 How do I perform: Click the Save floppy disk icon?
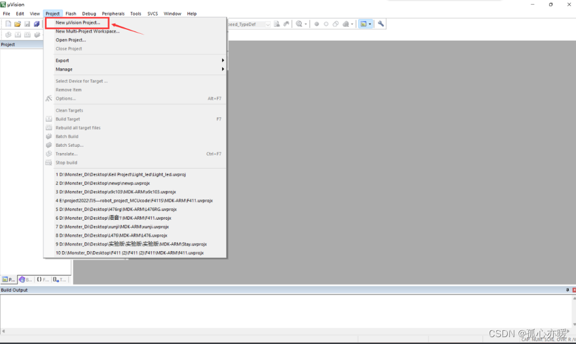click(x=27, y=24)
